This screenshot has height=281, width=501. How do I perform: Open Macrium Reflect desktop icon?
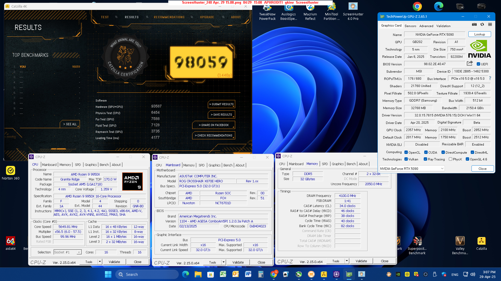310,11
